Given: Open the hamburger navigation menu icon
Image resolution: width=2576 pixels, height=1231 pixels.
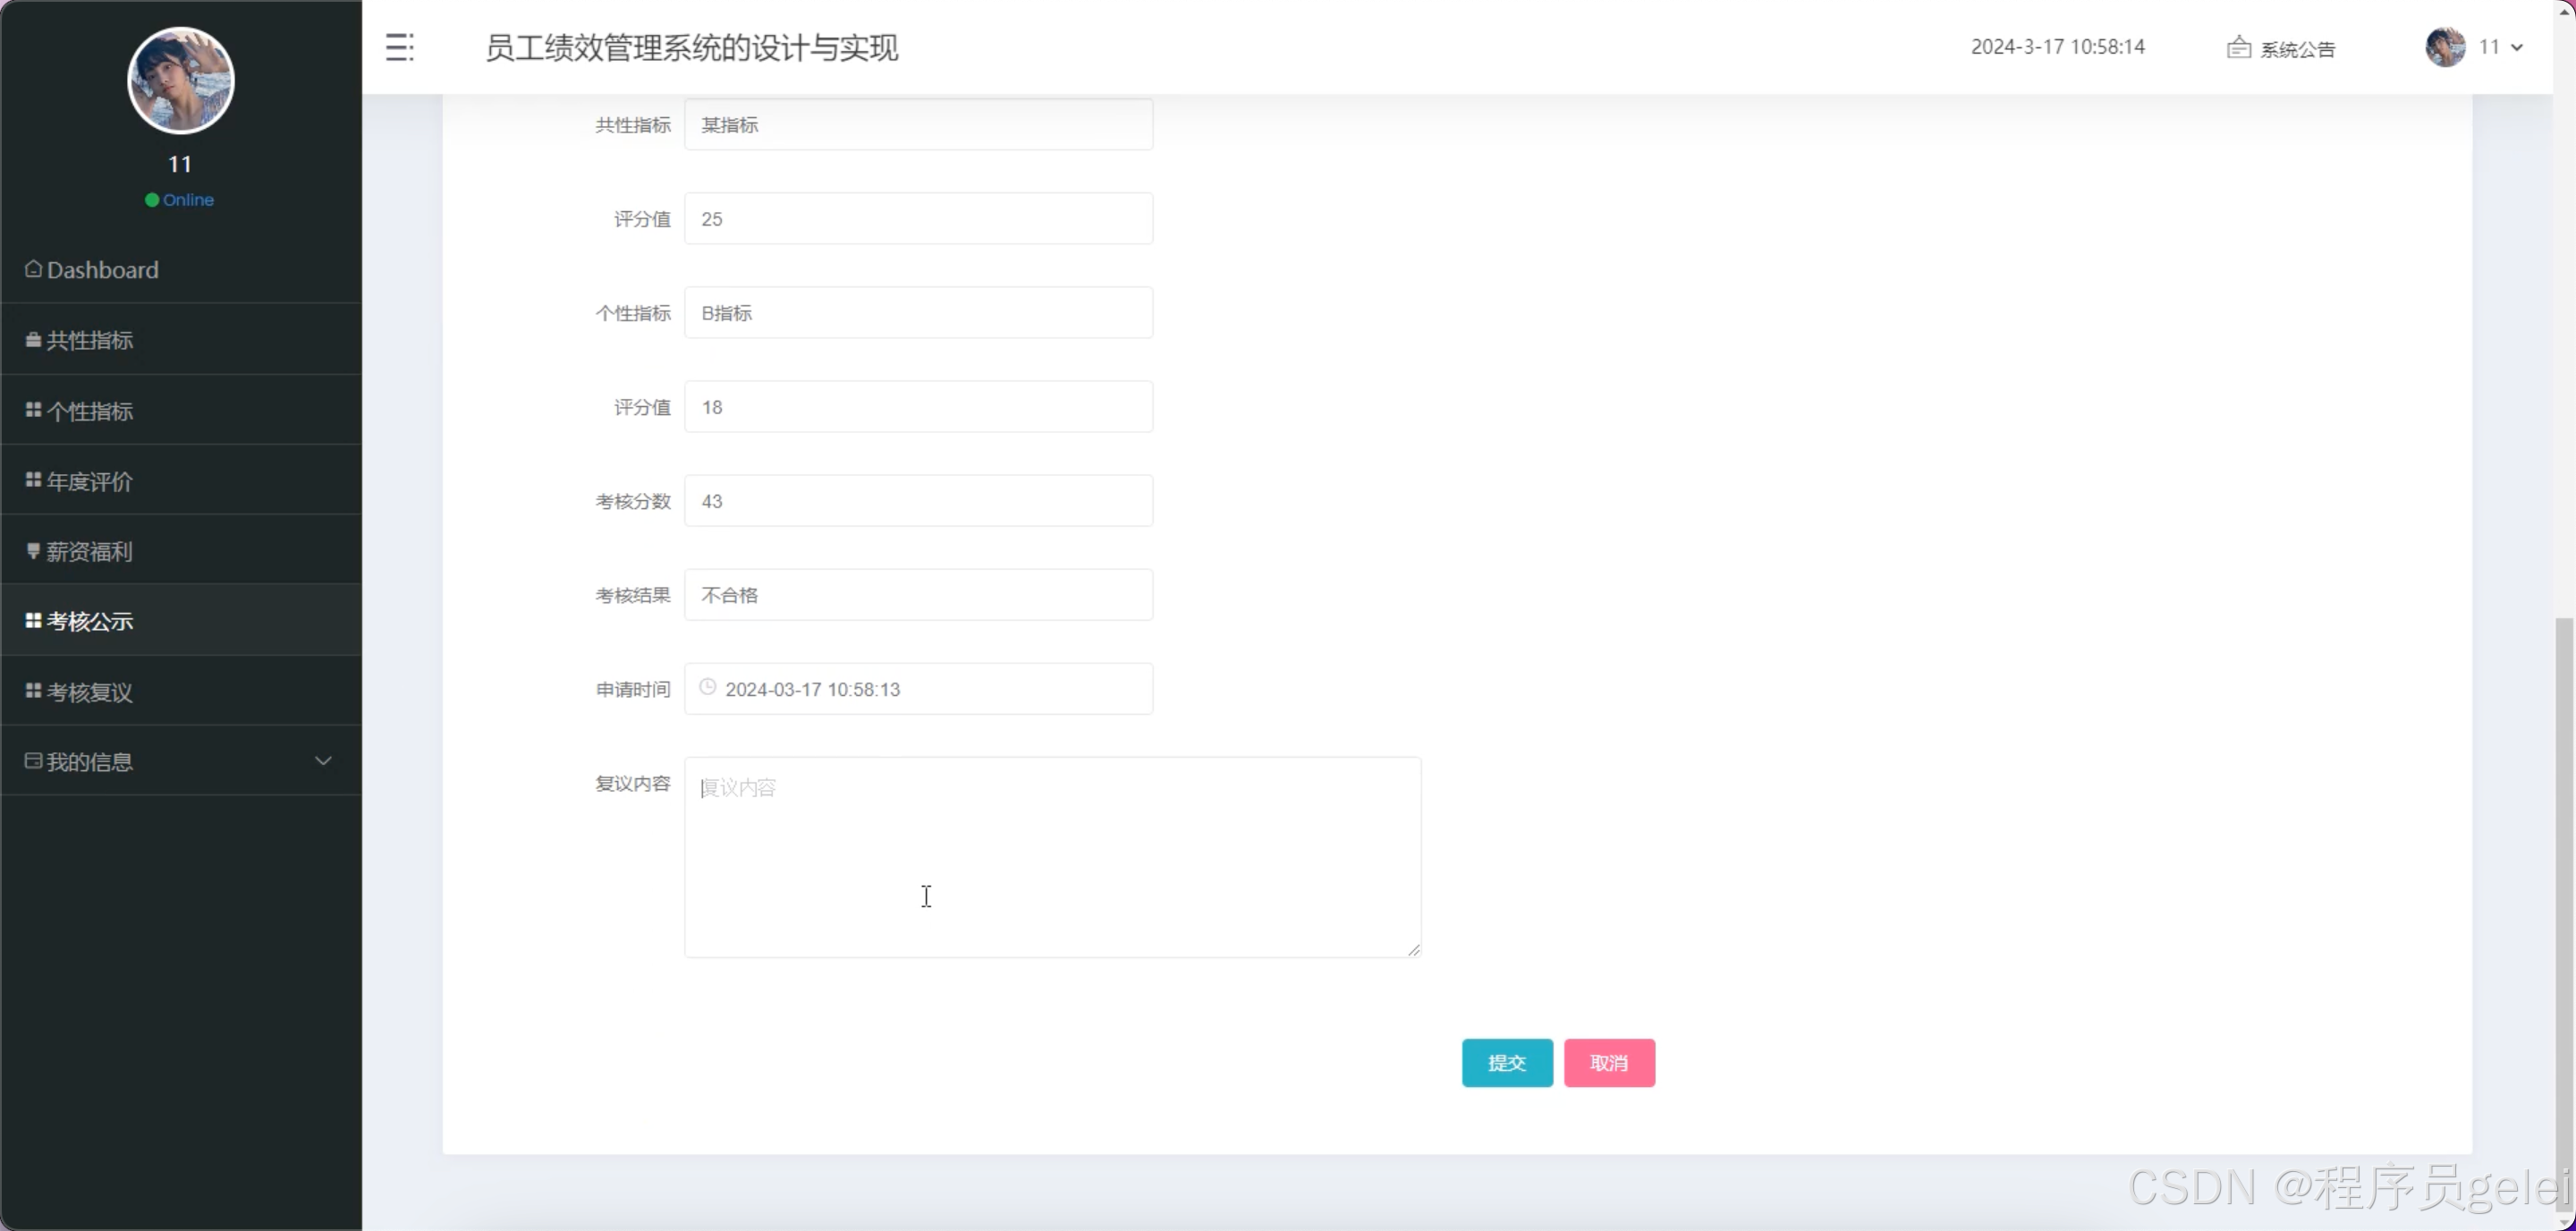Looking at the screenshot, I should click(x=400, y=47).
